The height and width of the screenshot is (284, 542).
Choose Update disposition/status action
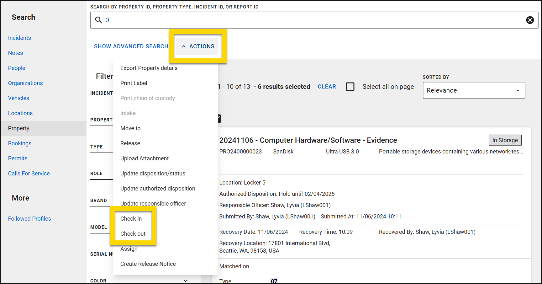click(153, 173)
